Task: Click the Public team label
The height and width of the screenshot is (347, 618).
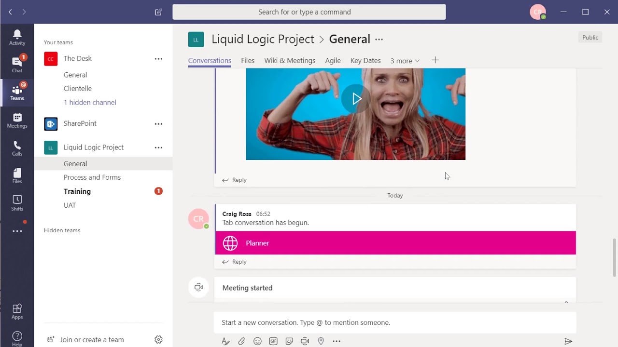Action: pyautogui.click(x=590, y=38)
